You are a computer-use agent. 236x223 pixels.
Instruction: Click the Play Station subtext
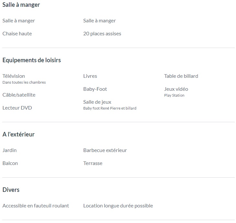coord(174,95)
